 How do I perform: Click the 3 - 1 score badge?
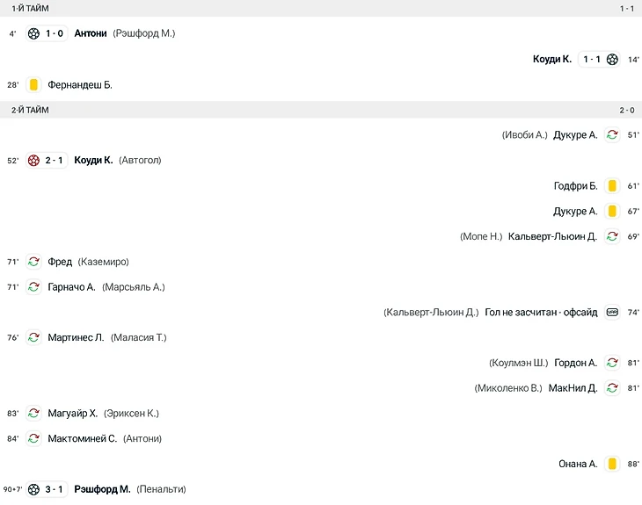[x=54, y=489]
